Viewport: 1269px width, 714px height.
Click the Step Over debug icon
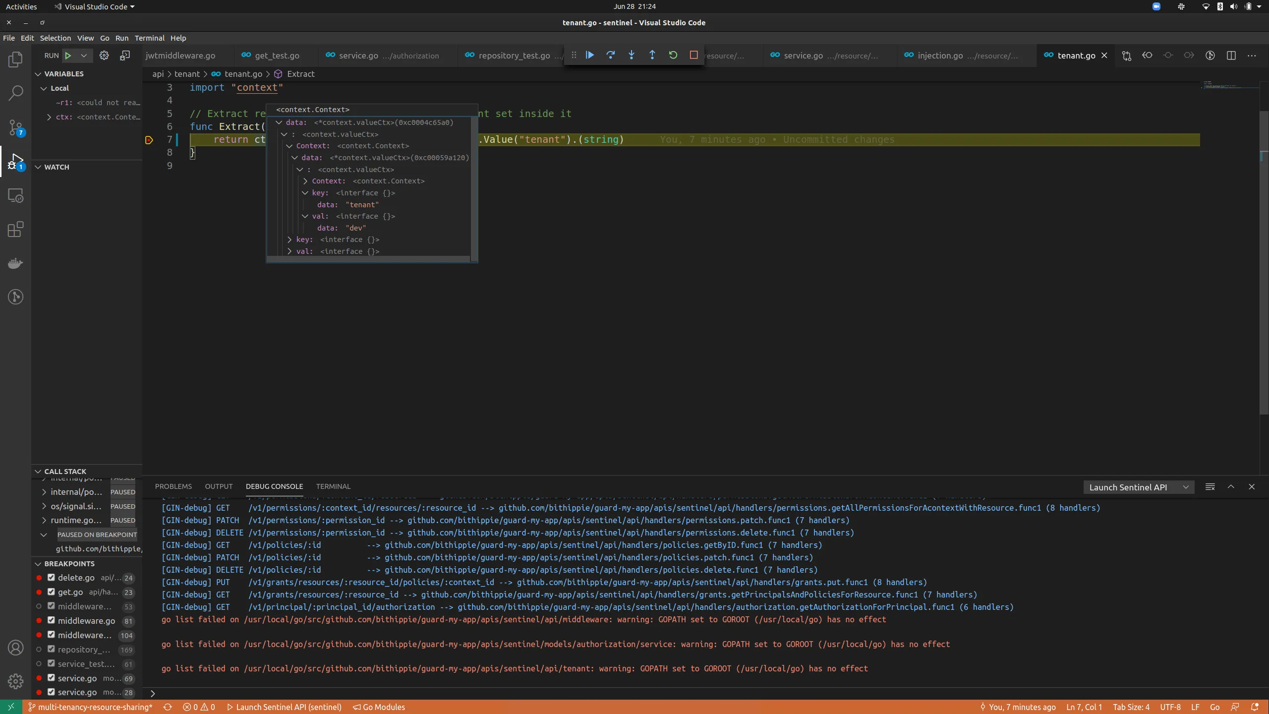click(x=610, y=55)
